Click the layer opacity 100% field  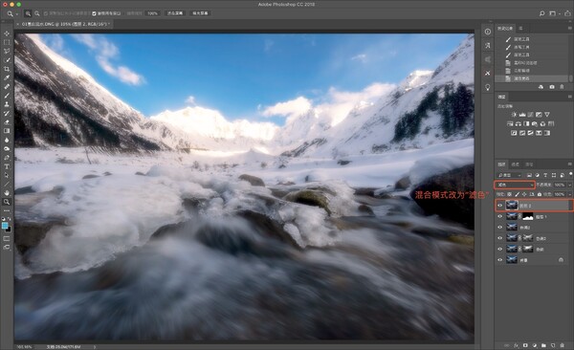[560, 185]
